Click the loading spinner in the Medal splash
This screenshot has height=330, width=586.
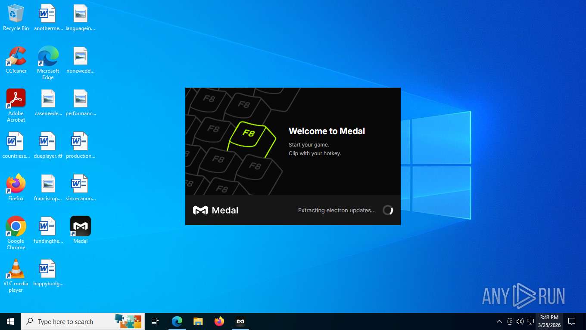[388, 210]
